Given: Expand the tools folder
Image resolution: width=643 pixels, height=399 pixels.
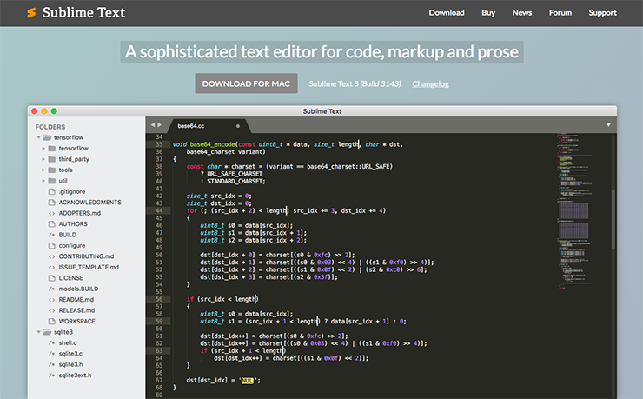Looking at the screenshot, I should click(x=43, y=170).
